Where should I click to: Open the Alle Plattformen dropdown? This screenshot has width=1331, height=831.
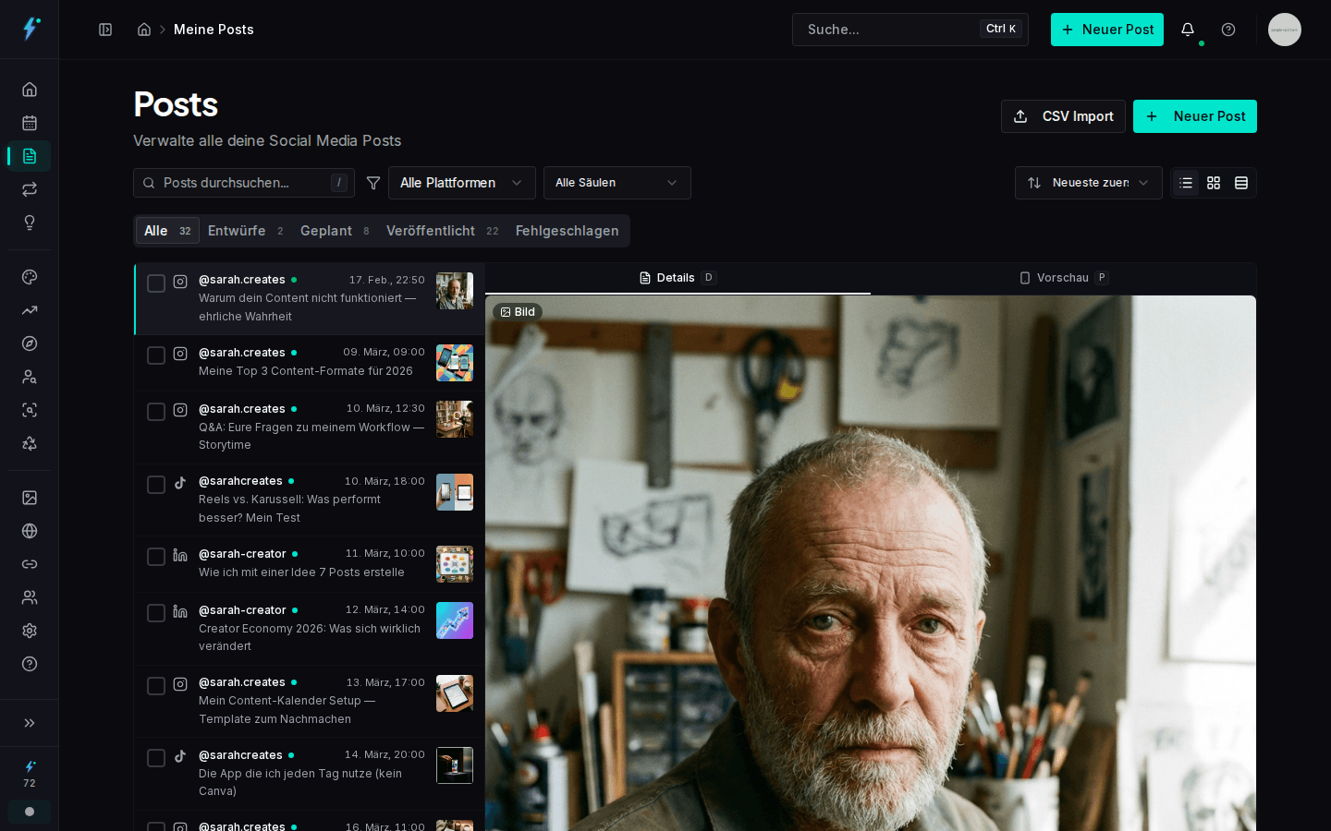tap(461, 183)
